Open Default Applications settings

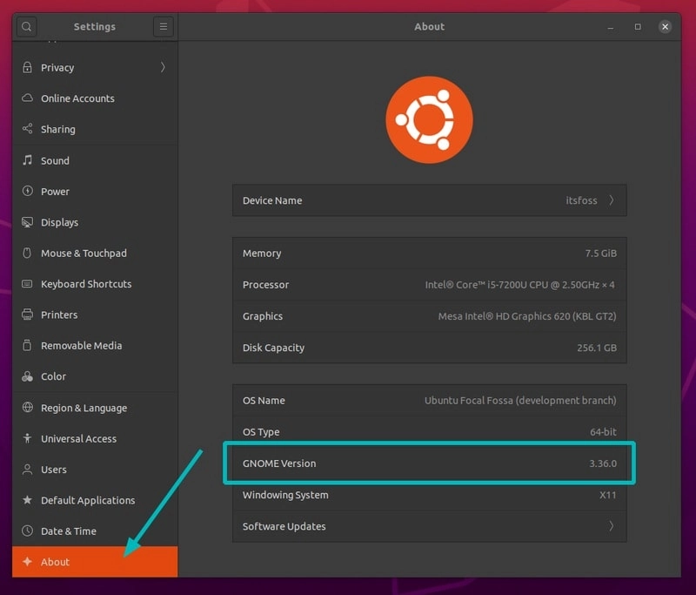coord(88,500)
